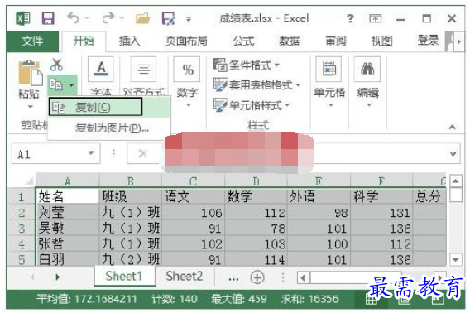The width and height of the screenshot is (470, 313).
Task: Add a new sheet with plus icon
Action: (x=257, y=277)
